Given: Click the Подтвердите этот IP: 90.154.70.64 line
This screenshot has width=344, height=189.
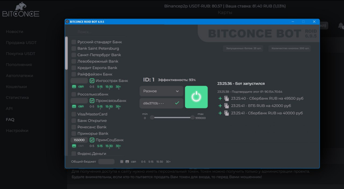Looking at the screenshot, I should [250, 92].
